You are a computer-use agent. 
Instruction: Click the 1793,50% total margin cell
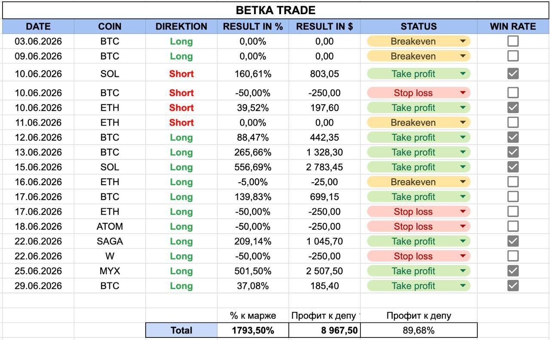(253, 330)
